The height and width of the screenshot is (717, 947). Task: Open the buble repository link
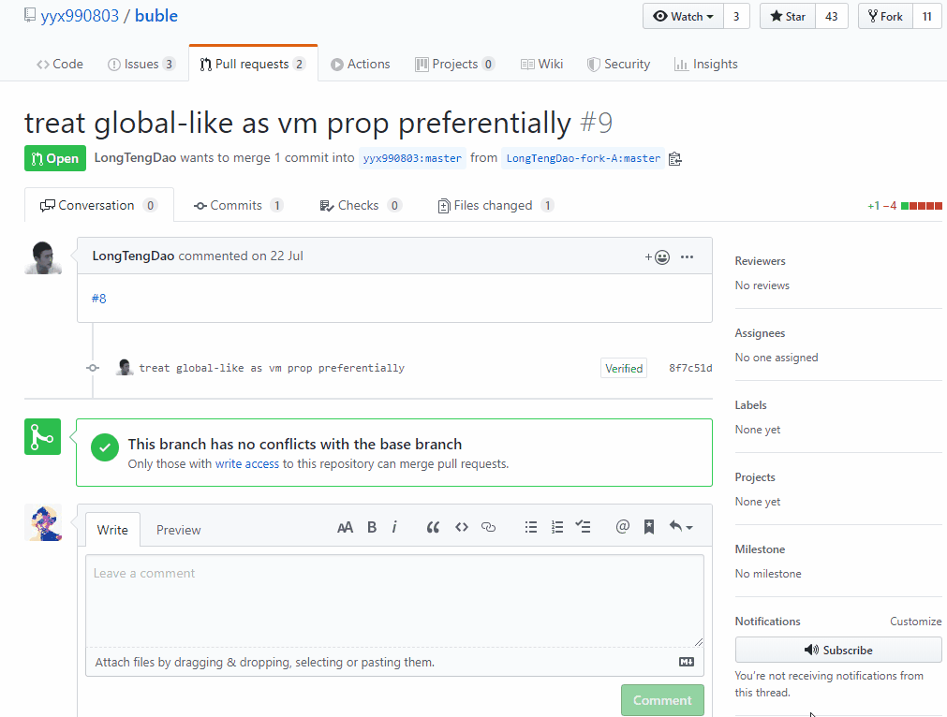coord(155,16)
